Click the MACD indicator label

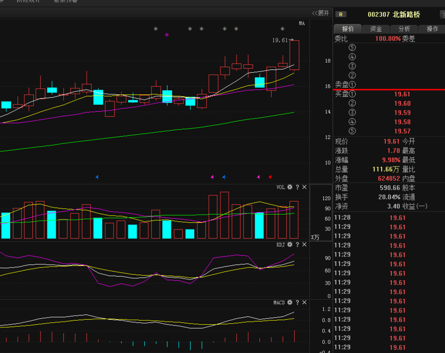pyautogui.click(x=279, y=302)
